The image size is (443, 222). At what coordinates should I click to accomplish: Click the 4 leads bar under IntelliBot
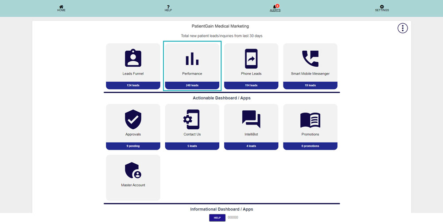pos(251,146)
